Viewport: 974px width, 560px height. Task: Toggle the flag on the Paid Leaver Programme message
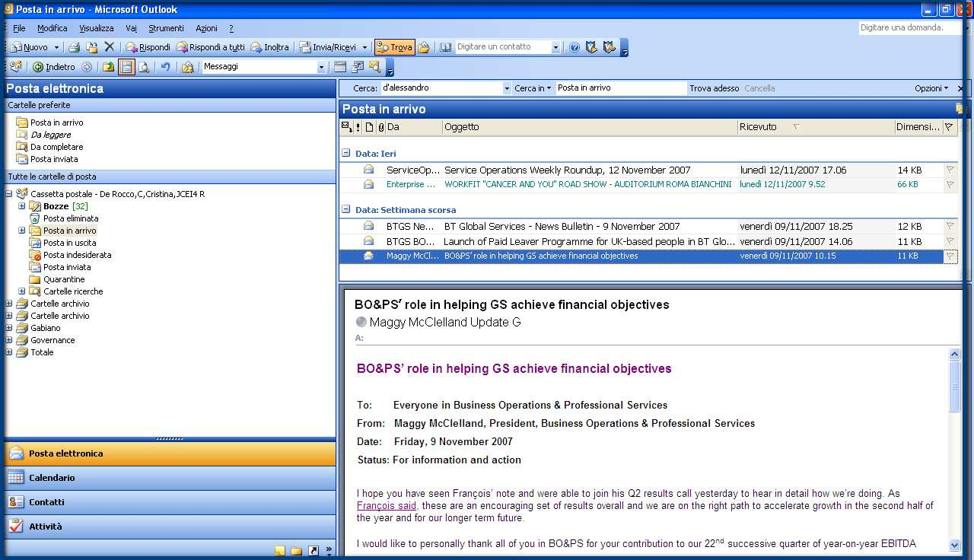click(x=950, y=242)
